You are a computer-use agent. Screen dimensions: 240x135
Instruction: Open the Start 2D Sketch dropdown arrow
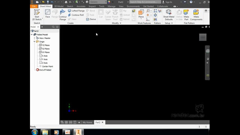pyautogui.click(x=42, y=18)
